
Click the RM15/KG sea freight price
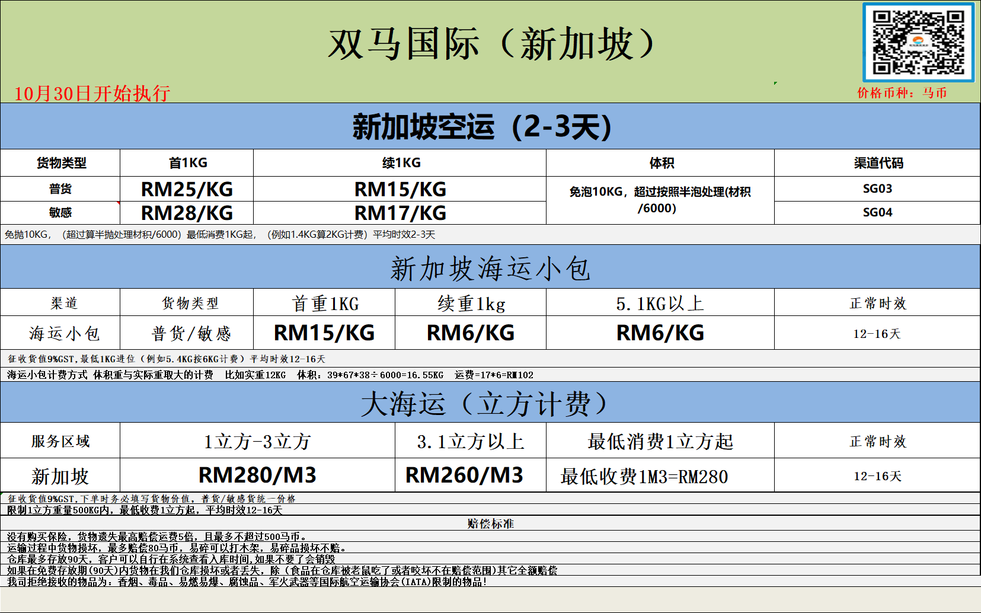coord(323,332)
